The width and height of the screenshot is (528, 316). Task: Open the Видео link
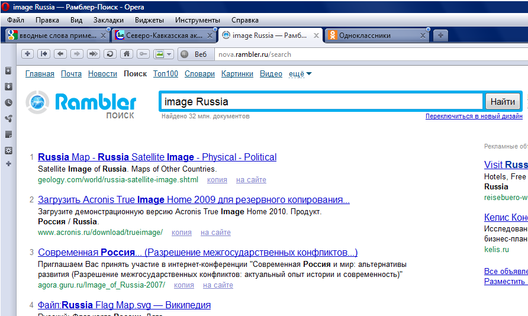[x=271, y=74]
